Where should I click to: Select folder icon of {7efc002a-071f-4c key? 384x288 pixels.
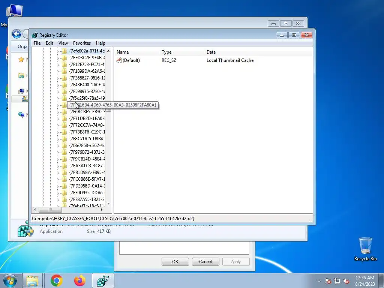(64, 51)
